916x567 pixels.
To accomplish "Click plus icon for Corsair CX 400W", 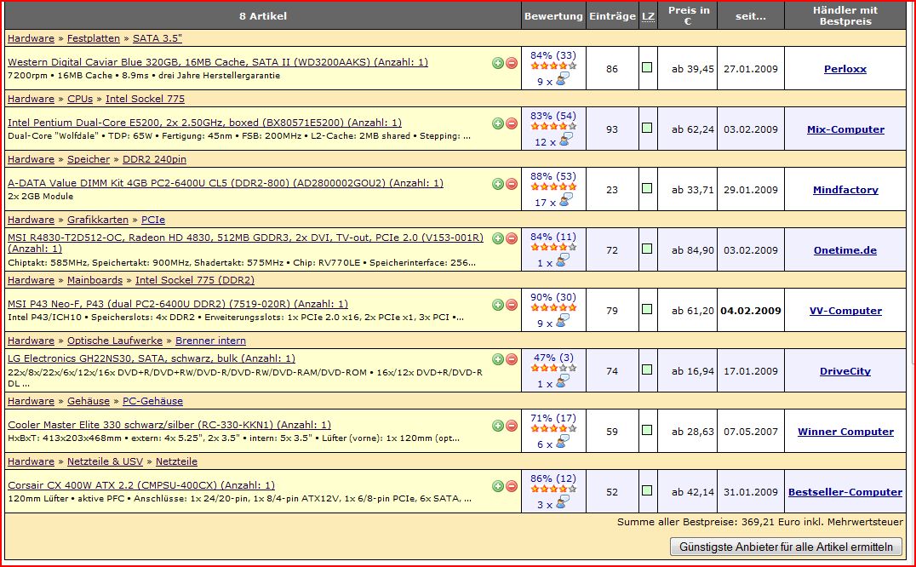I will (x=498, y=486).
